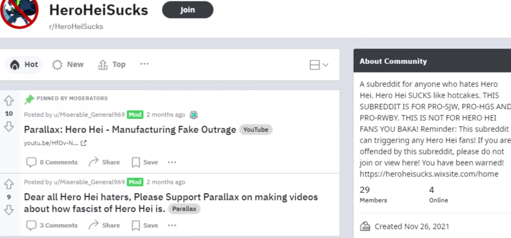Open more sort options ellipsis
The width and height of the screenshot is (511, 238).
point(145,64)
